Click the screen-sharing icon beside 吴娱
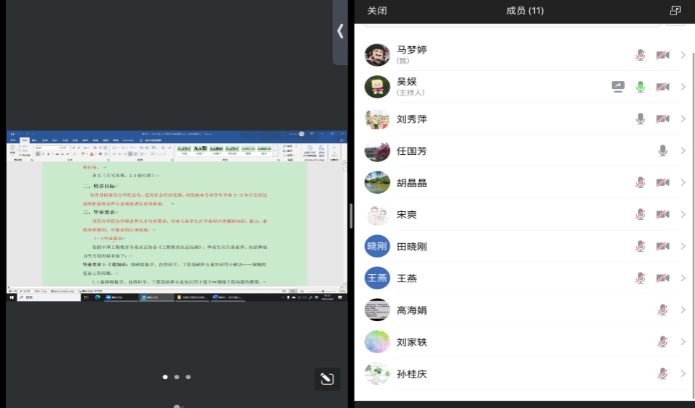 point(618,86)
